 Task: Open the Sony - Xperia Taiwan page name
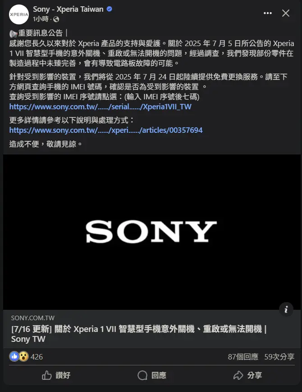pos(68,9)
